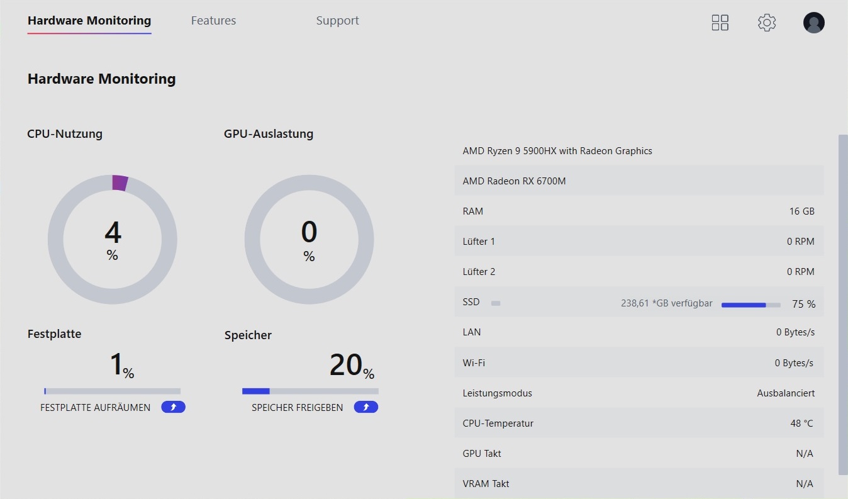The height and width of the screenshot is (499, 848).
Task: Click the GPU-Auslastung ring gauge
Action: 309,240
